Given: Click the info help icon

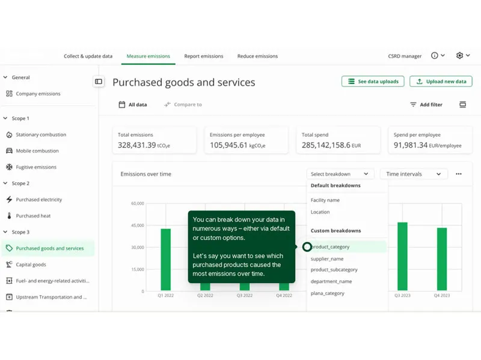Looking at the screenshot, I should click(435, 56).
